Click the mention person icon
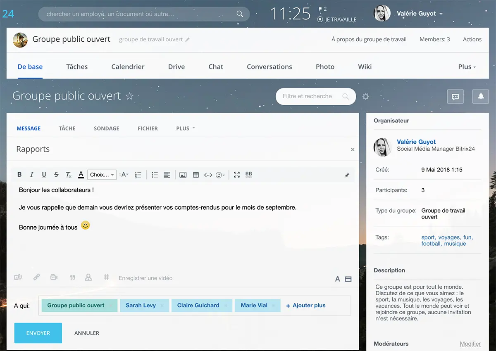Viewport: 496px width, 351px height. [x=88, y=277]
